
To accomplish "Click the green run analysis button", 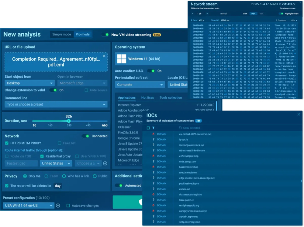I will (x=128, y=202).
